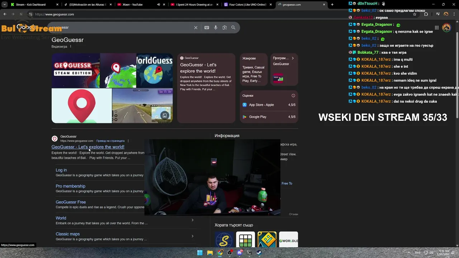Click the magnifier search button
Screen dimensions: 459x258
(233, 28)
